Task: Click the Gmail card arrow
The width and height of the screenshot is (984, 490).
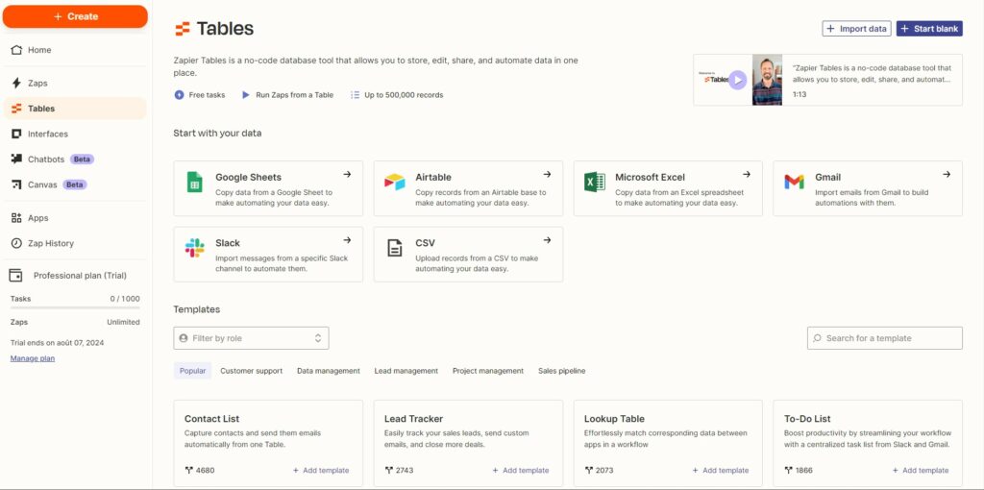Action: coord(947,175)
